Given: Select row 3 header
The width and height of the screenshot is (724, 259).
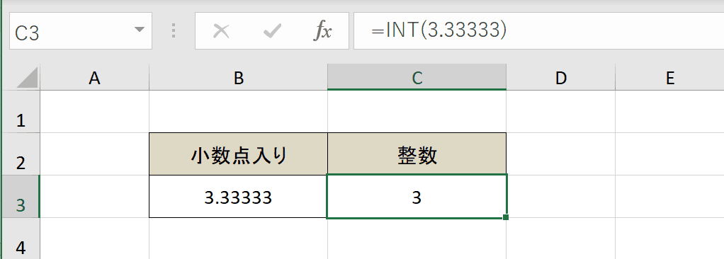Looking at the screenshot, I should point(21,197).
